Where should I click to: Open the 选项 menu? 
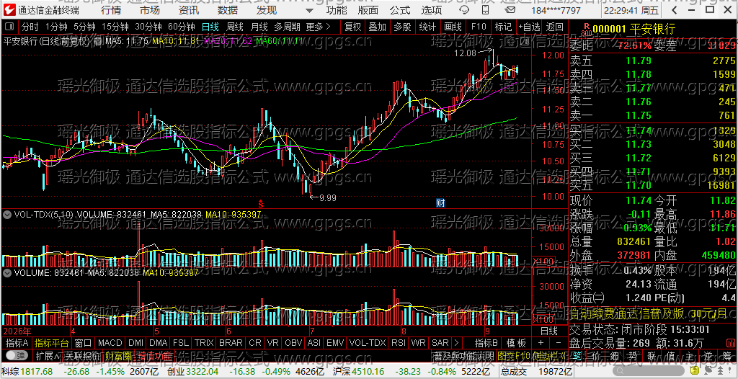(432, 10)
